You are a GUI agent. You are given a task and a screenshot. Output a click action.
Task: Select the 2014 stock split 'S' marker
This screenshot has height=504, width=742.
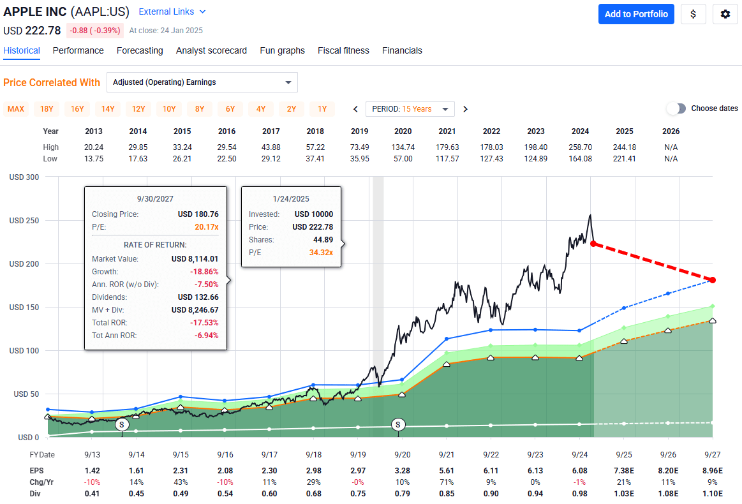point(122,424)
